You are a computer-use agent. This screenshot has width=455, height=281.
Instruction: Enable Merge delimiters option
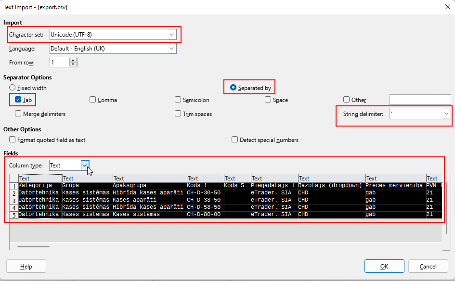pyautogui.click(x=18, y=114)
